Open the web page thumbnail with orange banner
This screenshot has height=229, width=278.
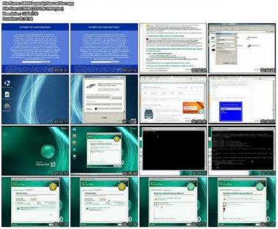[x=173, y=100]
